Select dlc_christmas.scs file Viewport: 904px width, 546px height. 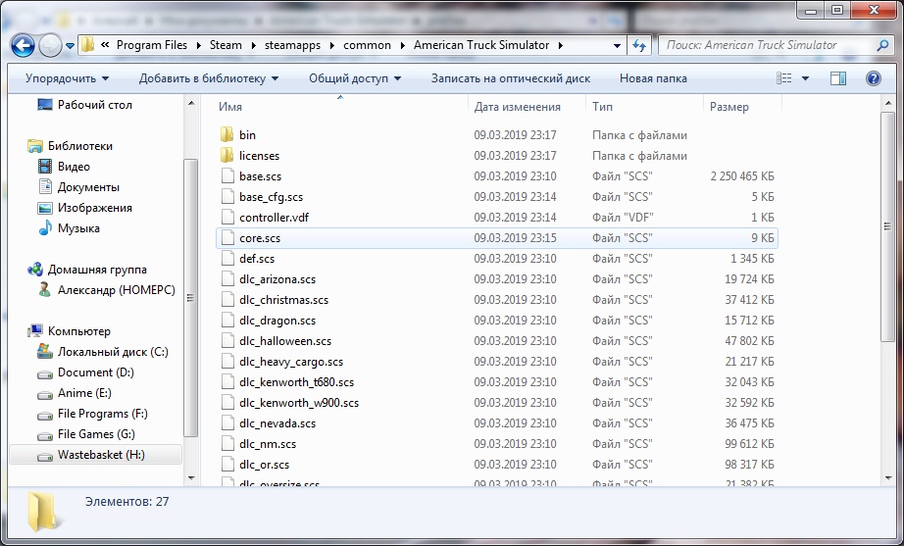coord(283,300)
